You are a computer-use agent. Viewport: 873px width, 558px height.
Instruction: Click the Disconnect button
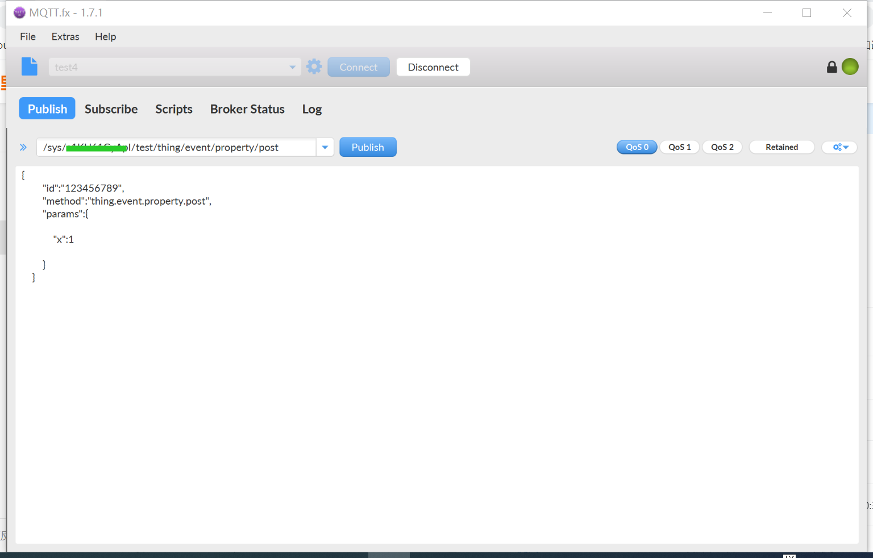tap(433, 67)
